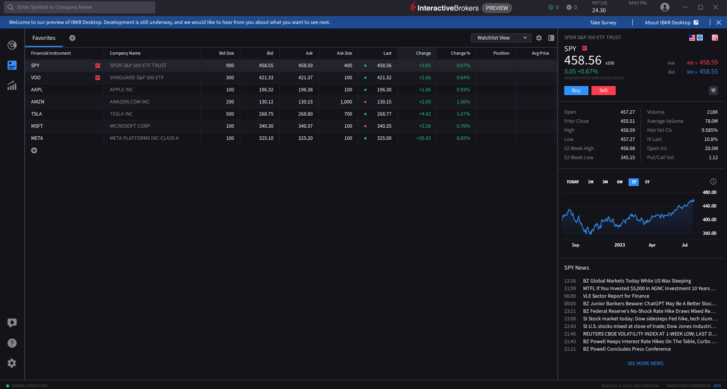Image resolution: width=727 pixels, height=389 pixels.
Task: Click the Sell button
Action: tap(603, 90)
